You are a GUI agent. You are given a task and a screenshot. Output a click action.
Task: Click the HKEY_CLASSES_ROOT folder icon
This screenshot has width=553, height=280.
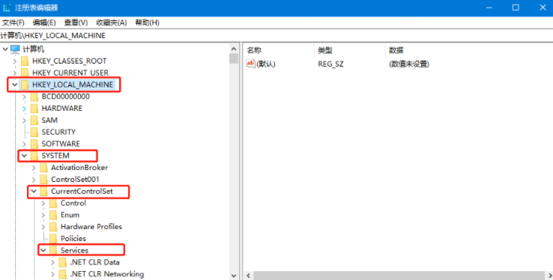click(x=25, y=61)
